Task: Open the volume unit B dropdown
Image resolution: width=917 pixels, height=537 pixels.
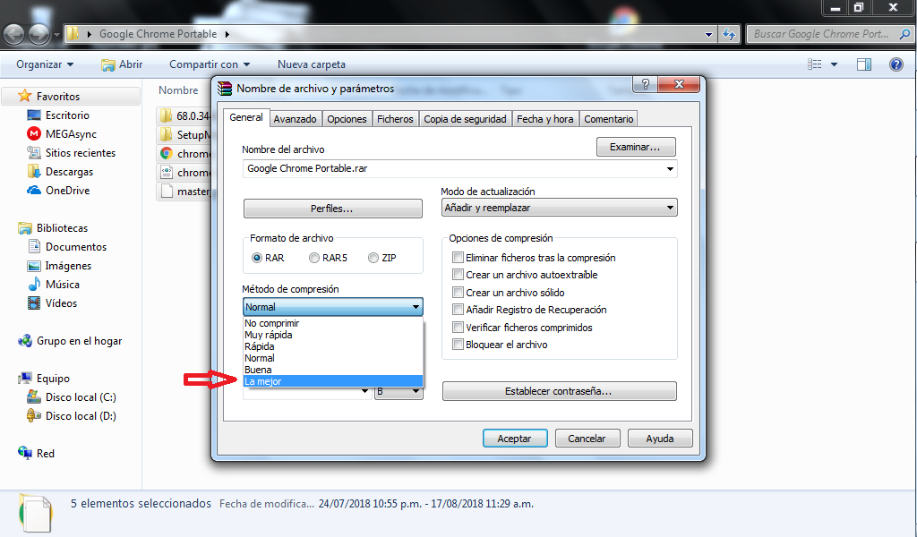Action: (399, 391)
